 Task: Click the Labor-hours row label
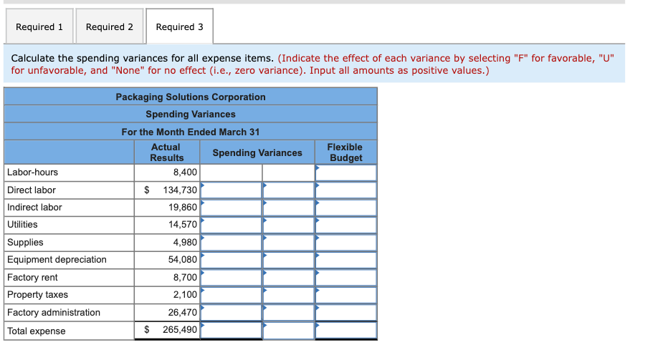point(32,172)
